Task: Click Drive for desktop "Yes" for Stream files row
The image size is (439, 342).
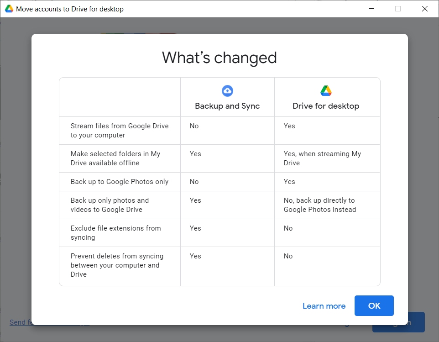Action: [x=289, y=126]
